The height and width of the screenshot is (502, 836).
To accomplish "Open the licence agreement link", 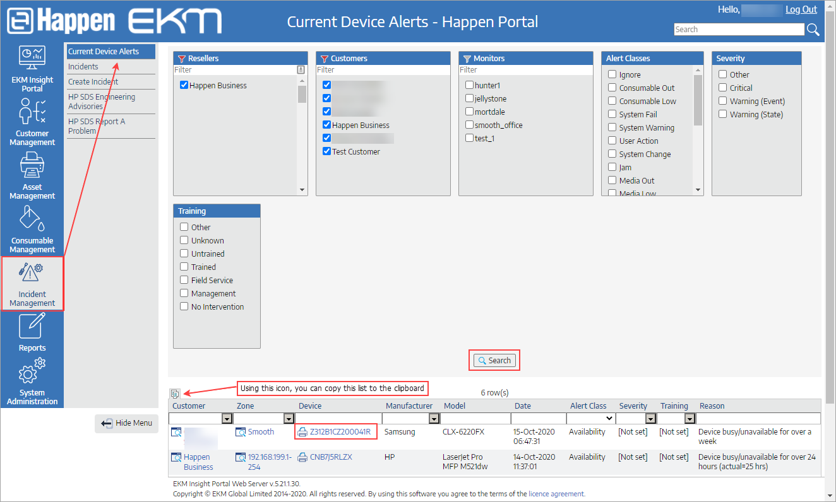I will click(x=557, y=494).
